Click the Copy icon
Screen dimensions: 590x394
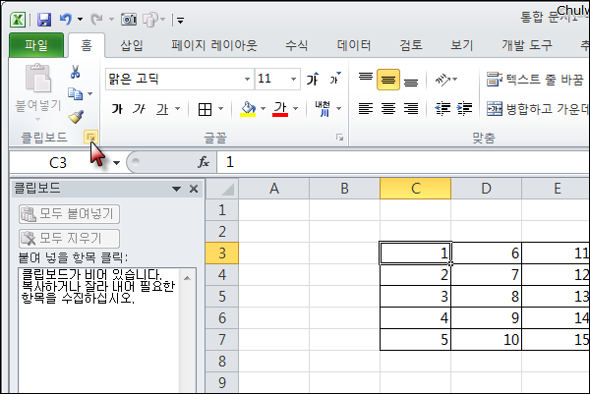76,93
